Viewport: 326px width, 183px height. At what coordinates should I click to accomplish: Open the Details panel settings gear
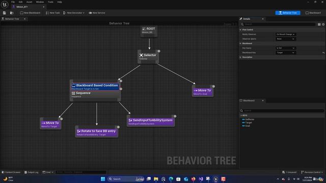(323, 24)
